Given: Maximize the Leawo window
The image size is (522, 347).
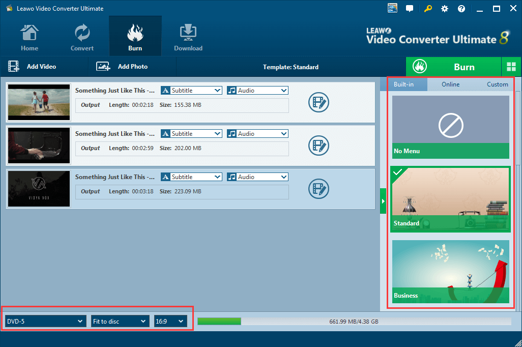Looking at the screenshot, I should pos(497,9).
